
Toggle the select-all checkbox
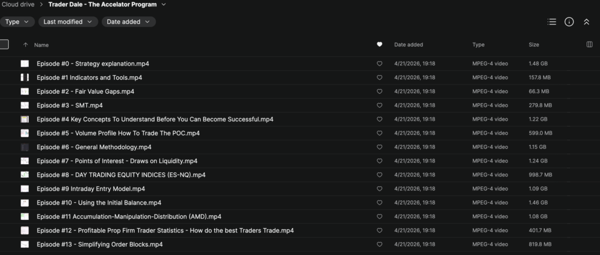click(4, 45)
